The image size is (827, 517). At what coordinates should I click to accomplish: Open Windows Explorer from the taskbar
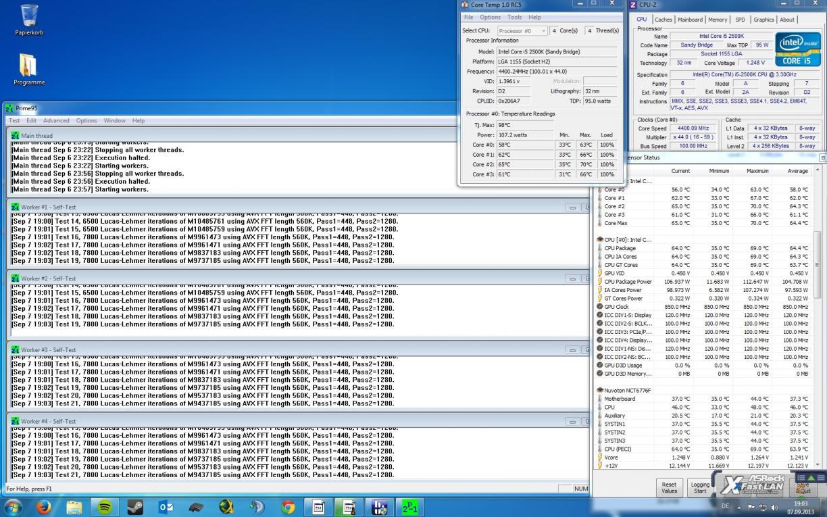point(74,506)
